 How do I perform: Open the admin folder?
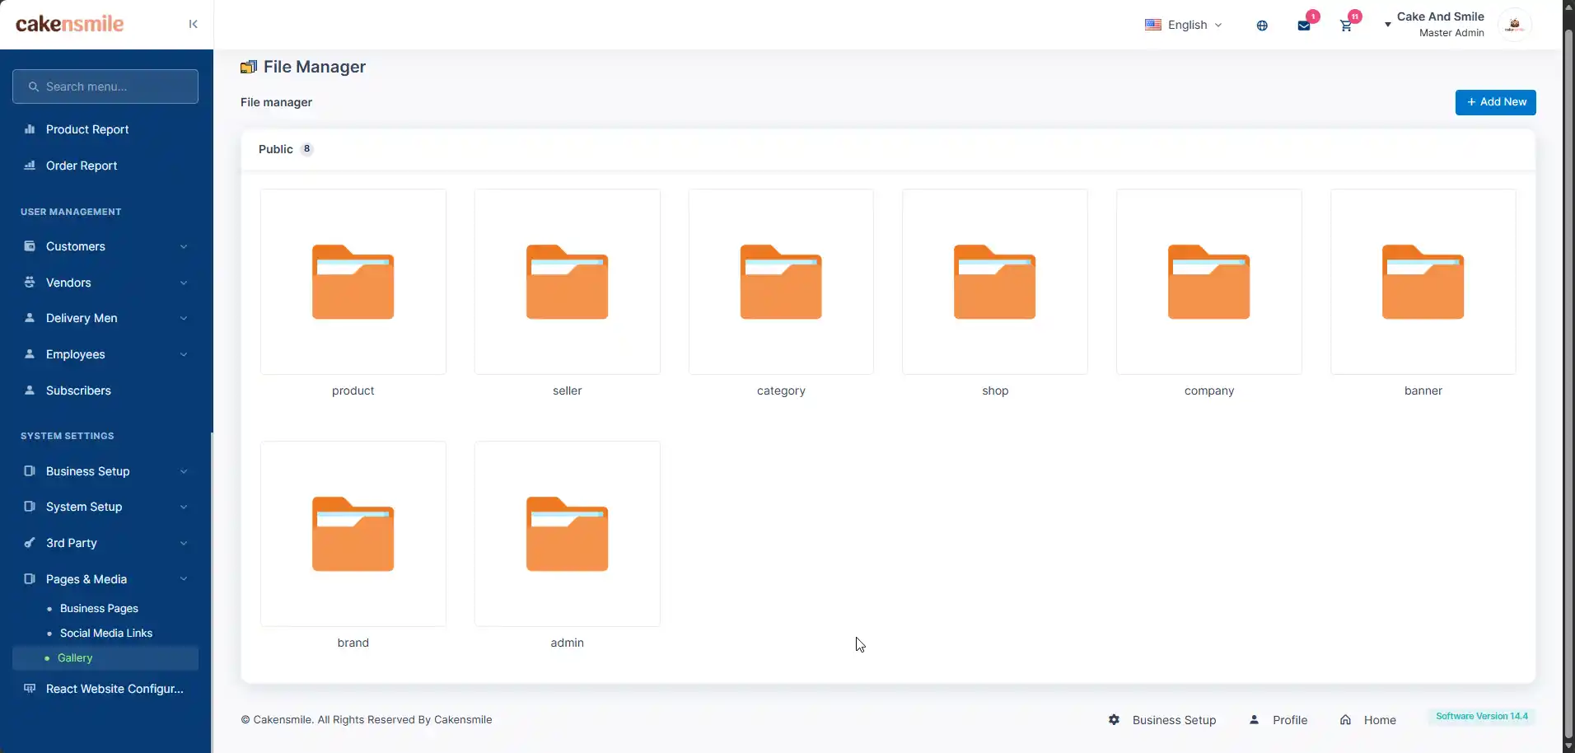568,534
